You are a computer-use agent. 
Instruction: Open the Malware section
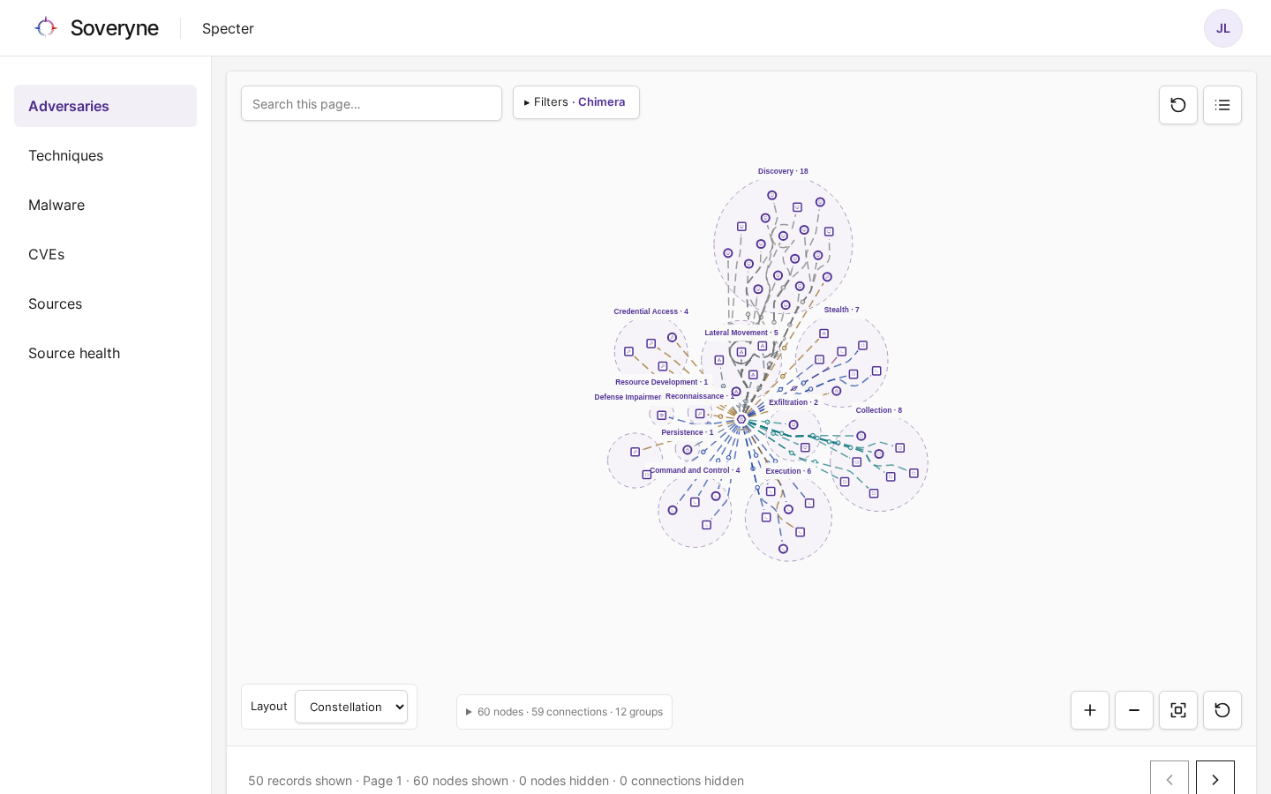[105, 205]
